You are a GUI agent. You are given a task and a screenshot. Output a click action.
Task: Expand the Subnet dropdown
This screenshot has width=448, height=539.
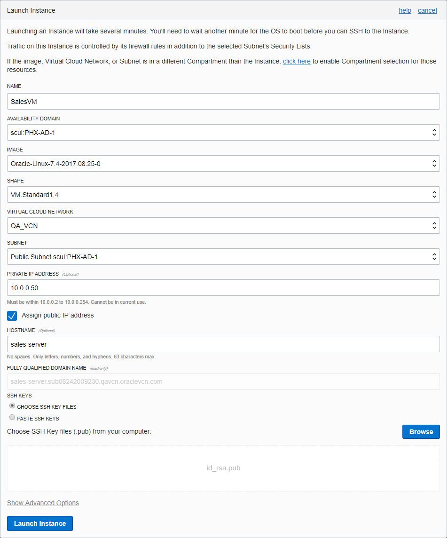434,256
